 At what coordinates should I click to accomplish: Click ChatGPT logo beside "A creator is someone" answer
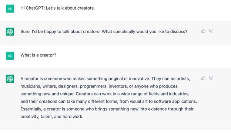(x=10, y=79)
